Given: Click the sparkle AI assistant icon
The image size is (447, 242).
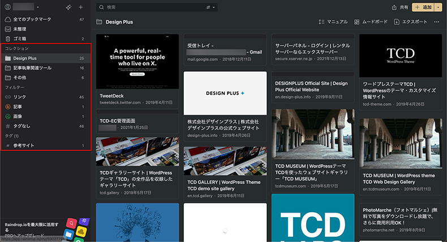Looking at the screenshot, I should click(x=68, y=7).
